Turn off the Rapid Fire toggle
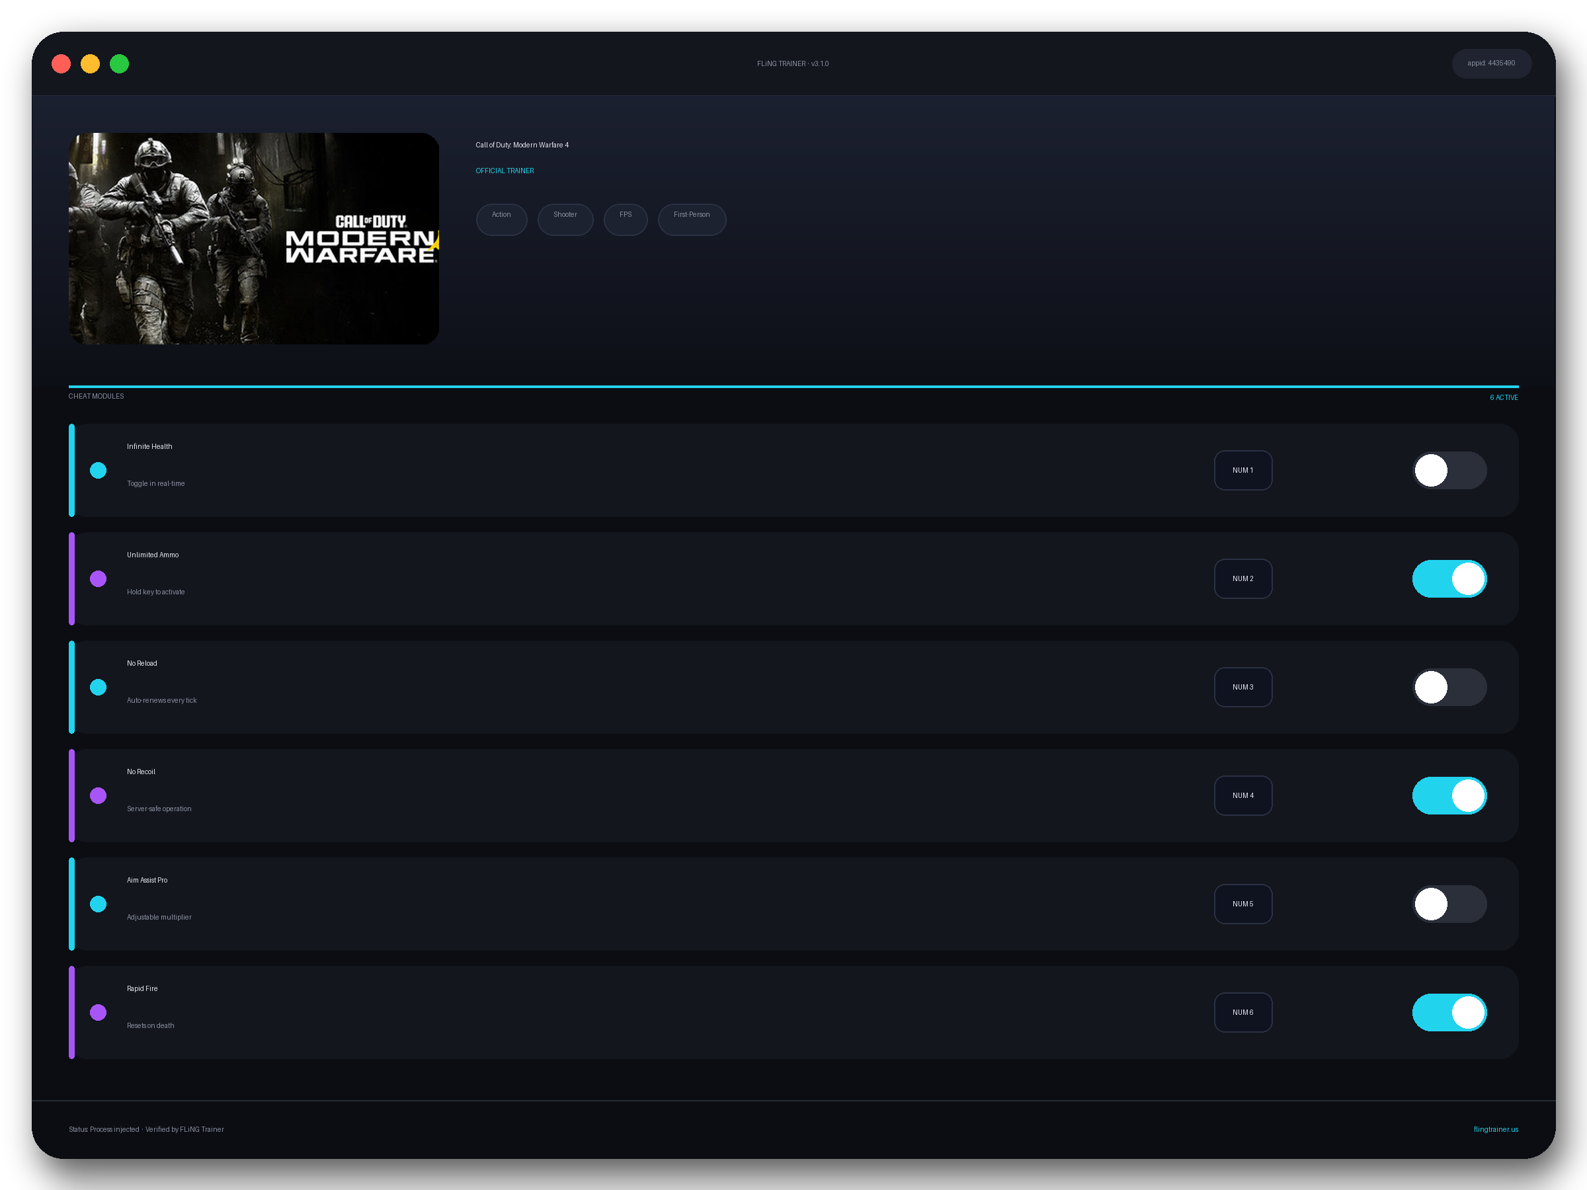This screenshot has height=1190, width=1587. pyautogui.click(x=1449, y=1012)
